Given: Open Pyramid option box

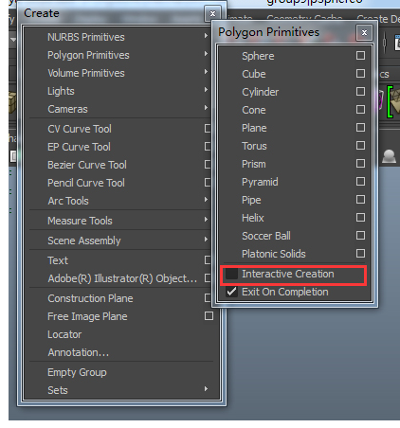Looking at the screenshot, I should coord(360,182).
